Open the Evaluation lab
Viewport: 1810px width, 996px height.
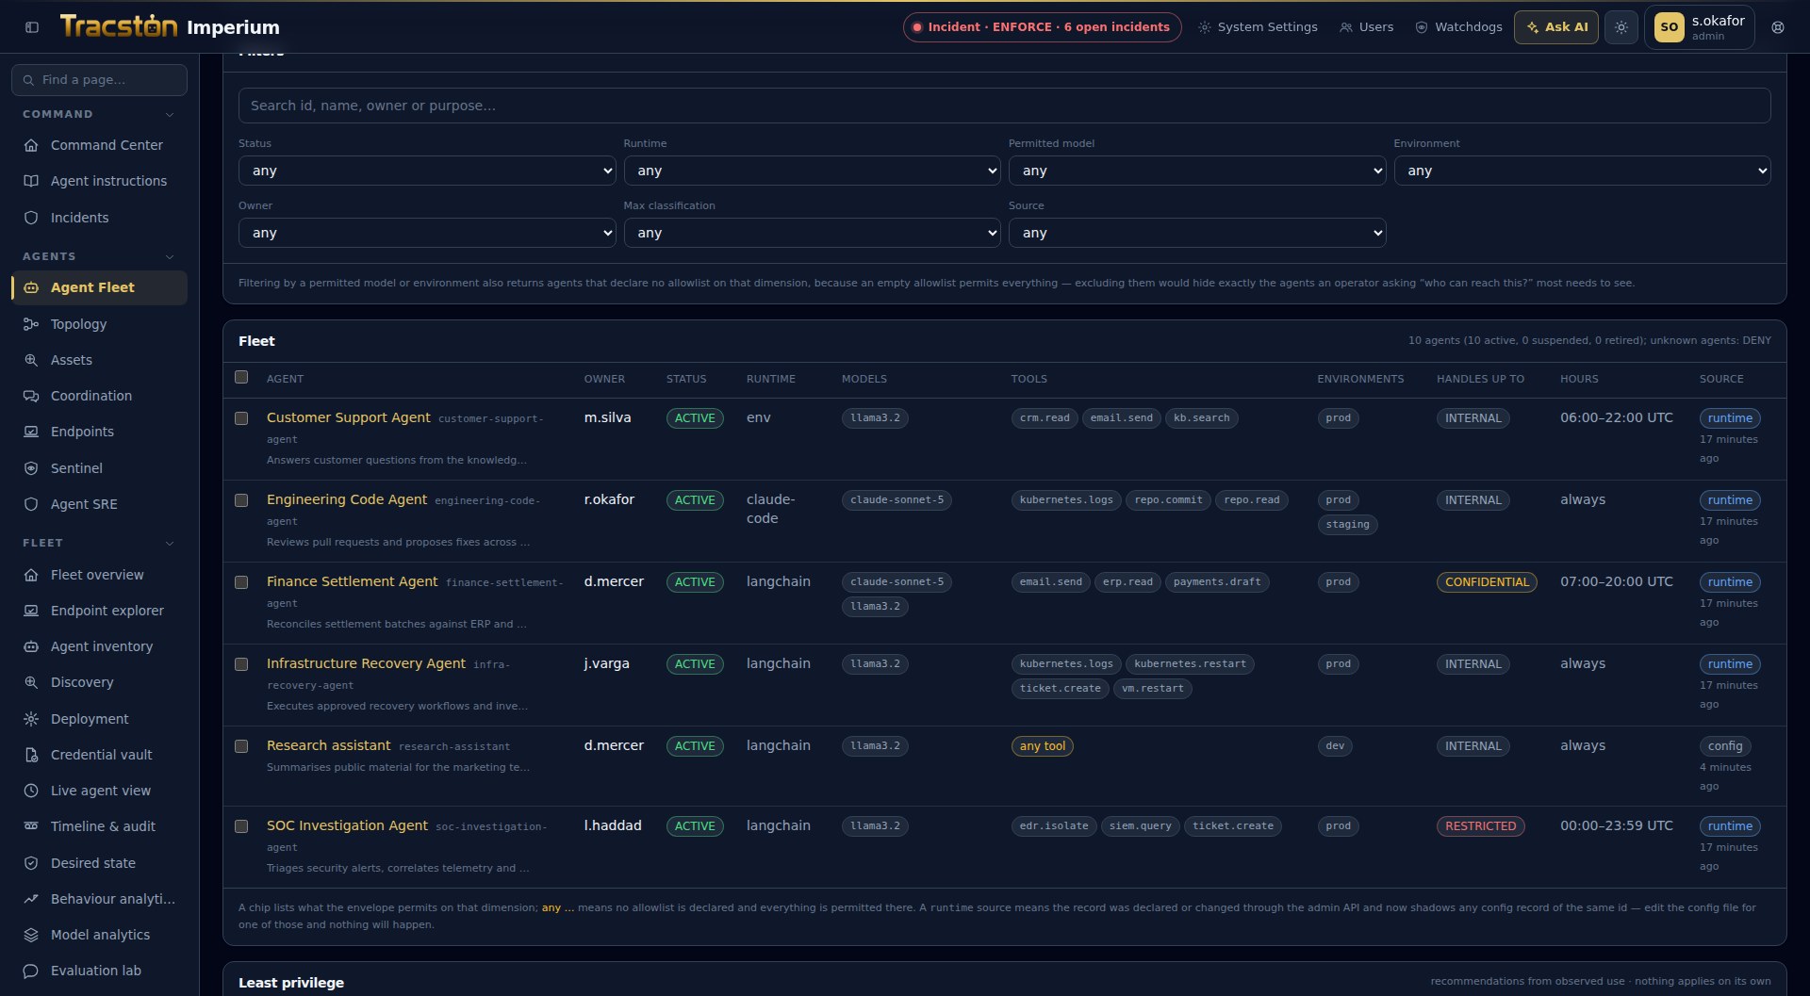[x=99, y=971]
